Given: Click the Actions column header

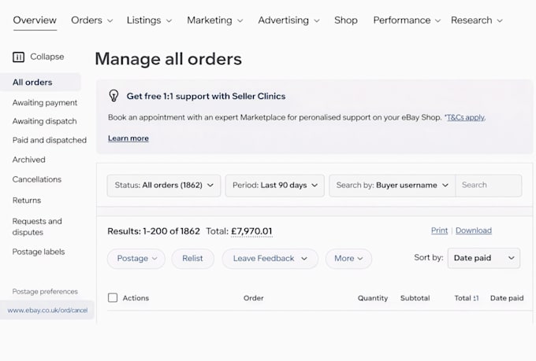Looking at the screenshot, I should tap(136, 298).
